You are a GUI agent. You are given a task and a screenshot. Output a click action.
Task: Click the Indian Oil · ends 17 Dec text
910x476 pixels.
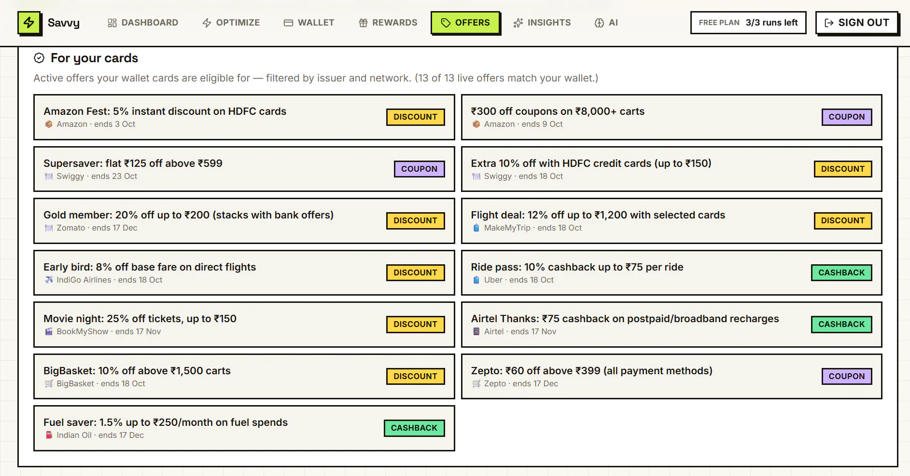pos(100,435)
